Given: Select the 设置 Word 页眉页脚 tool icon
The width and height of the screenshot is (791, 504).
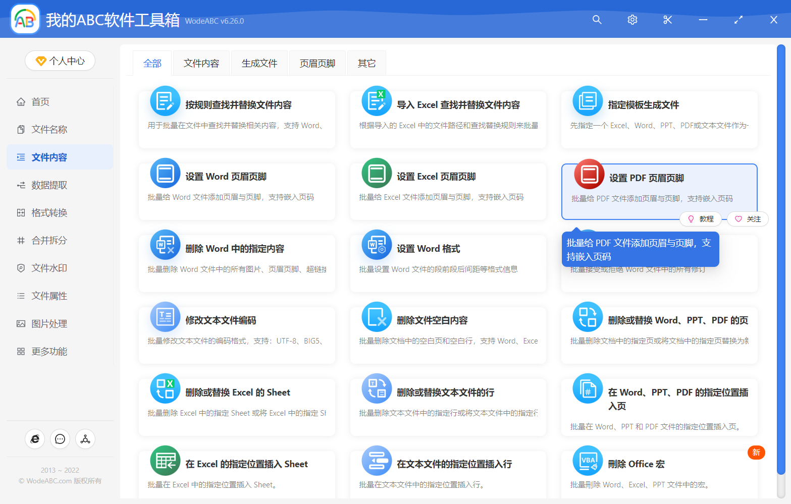Looking at the screenshot, I should (x=165, y=173).
